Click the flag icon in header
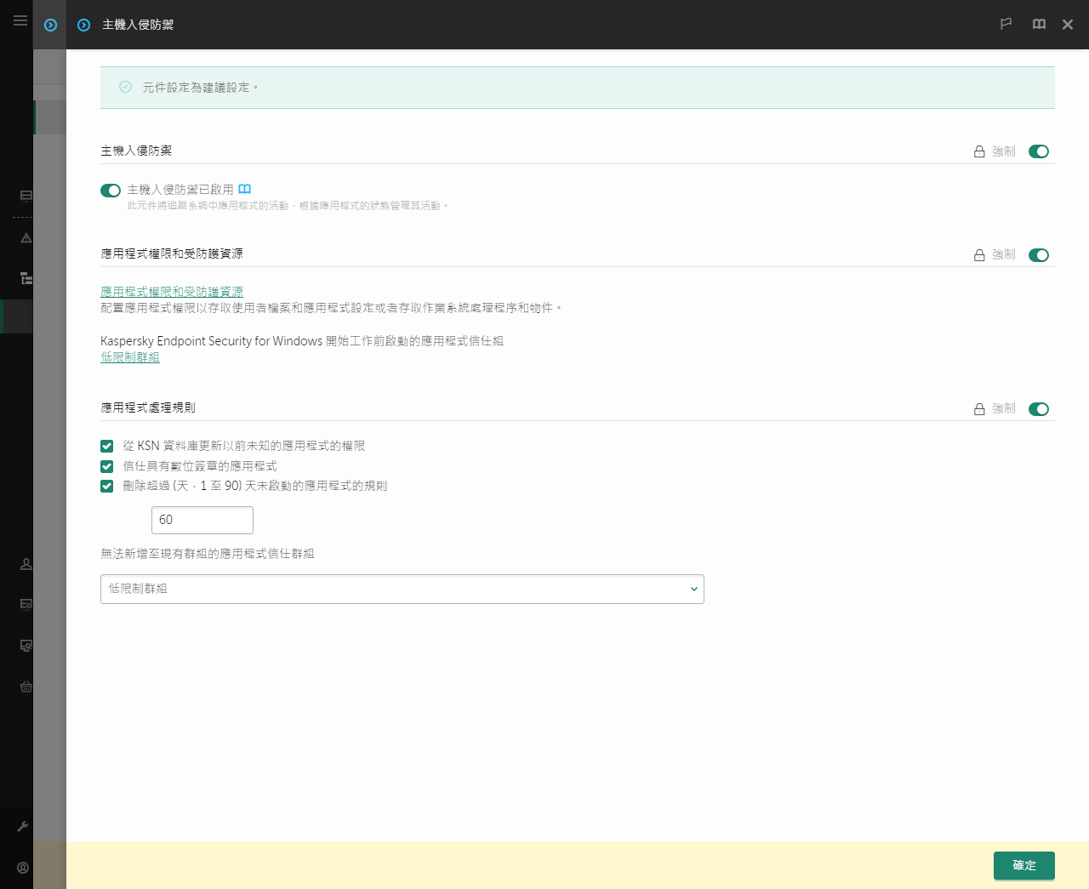 [x=1006, y=24]
